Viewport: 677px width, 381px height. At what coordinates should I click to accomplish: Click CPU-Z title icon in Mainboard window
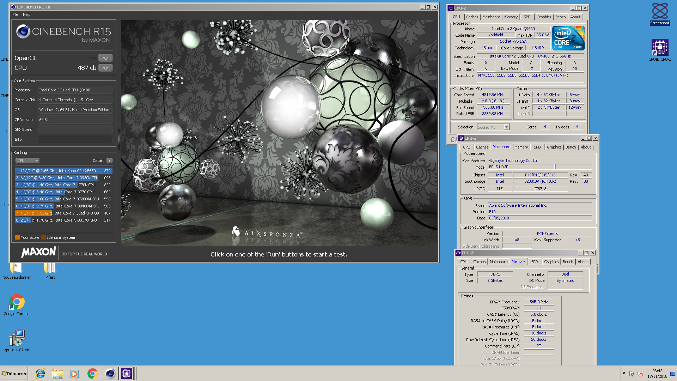pyautogui.click(x=461, y=138)
